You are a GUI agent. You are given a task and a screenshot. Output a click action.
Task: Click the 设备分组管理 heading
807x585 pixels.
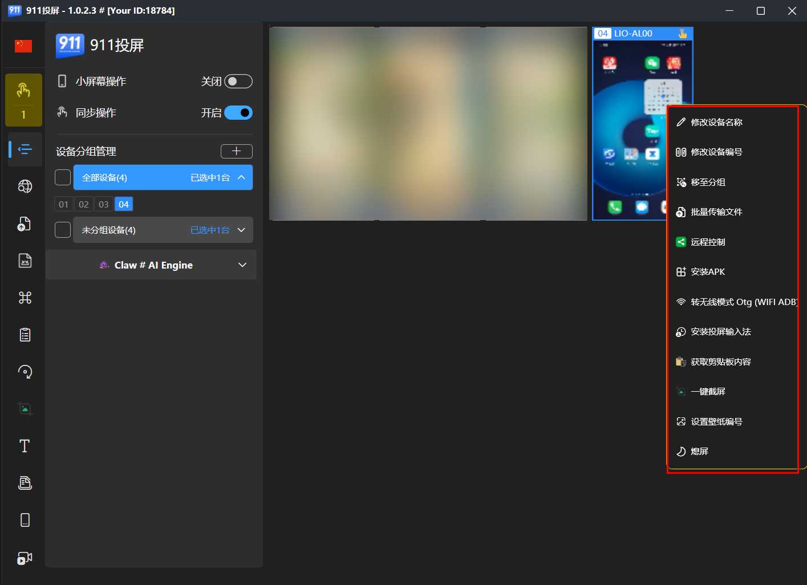point(86,151)
